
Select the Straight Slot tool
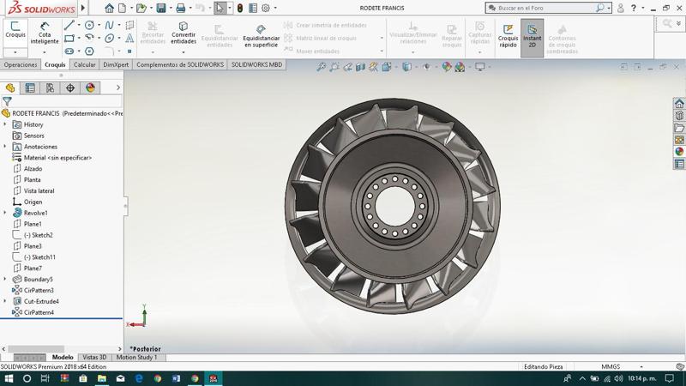click(69, 51)
